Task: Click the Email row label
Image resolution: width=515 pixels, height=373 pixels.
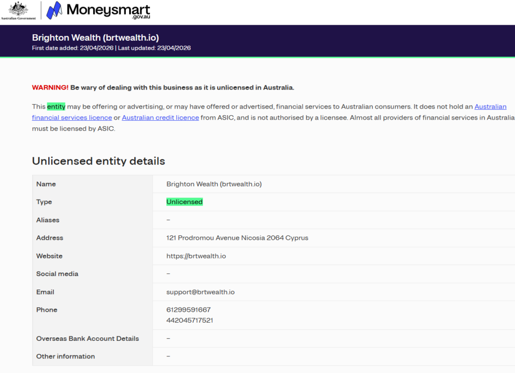Action: [45, 292]
